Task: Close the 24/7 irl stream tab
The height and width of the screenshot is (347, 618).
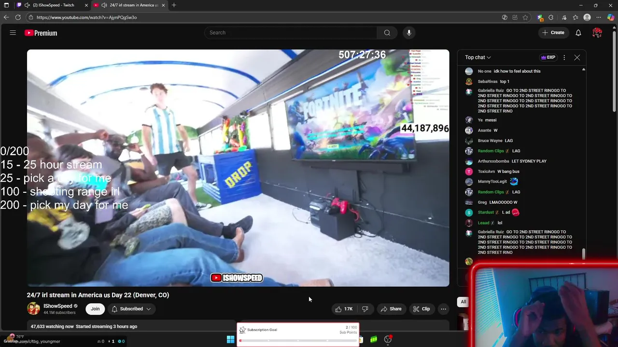Action: 163,5
